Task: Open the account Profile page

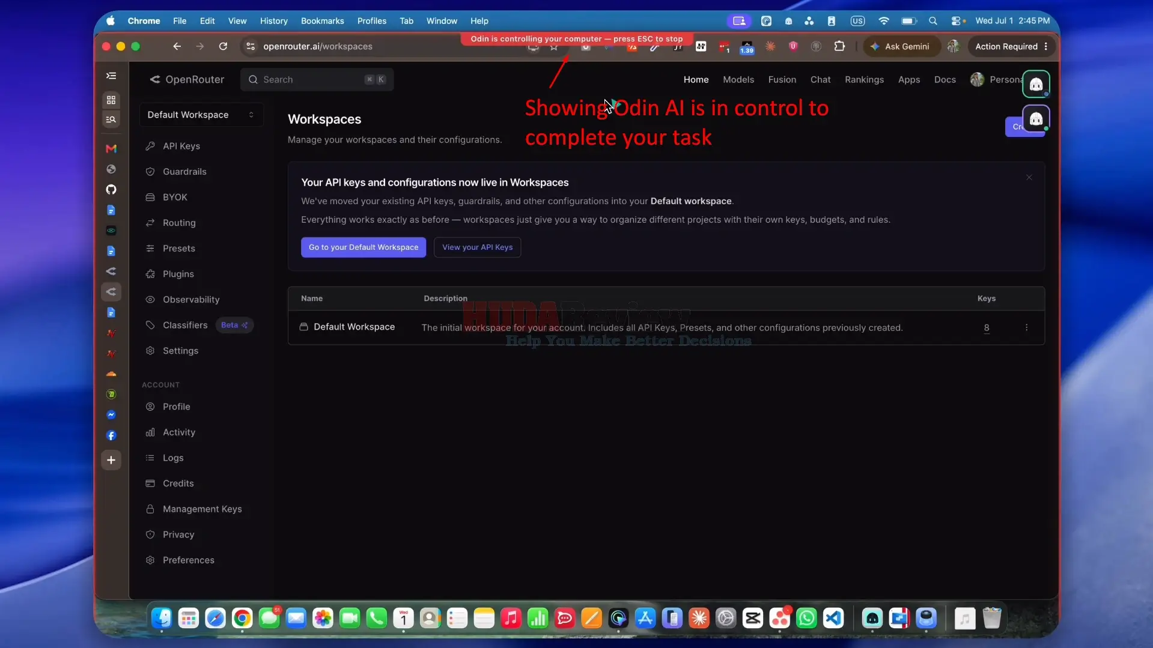Action: pos(176,407)
